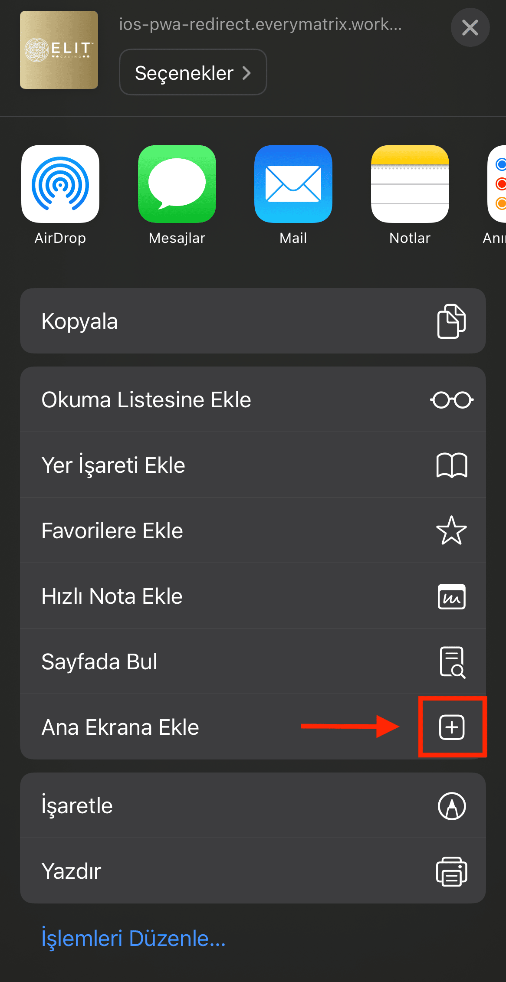Viewport: 506px width, 982px height.
Task: Send the link using Mail
Action: click(293, 184)
